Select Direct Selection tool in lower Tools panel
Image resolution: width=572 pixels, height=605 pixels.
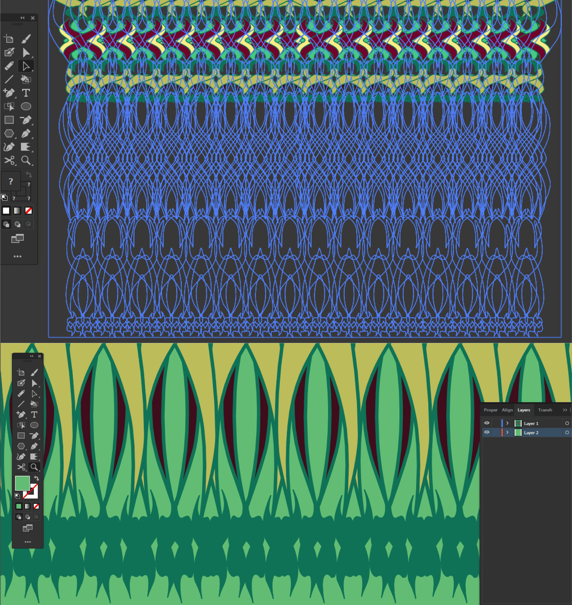[34, 394]
